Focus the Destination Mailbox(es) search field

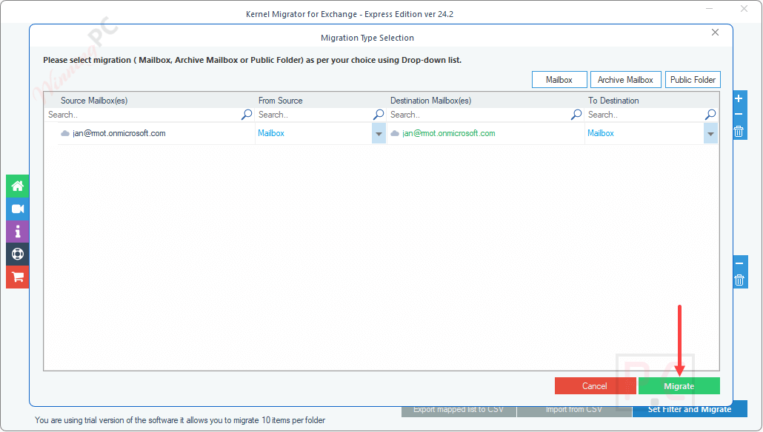[x=486, y=115]
